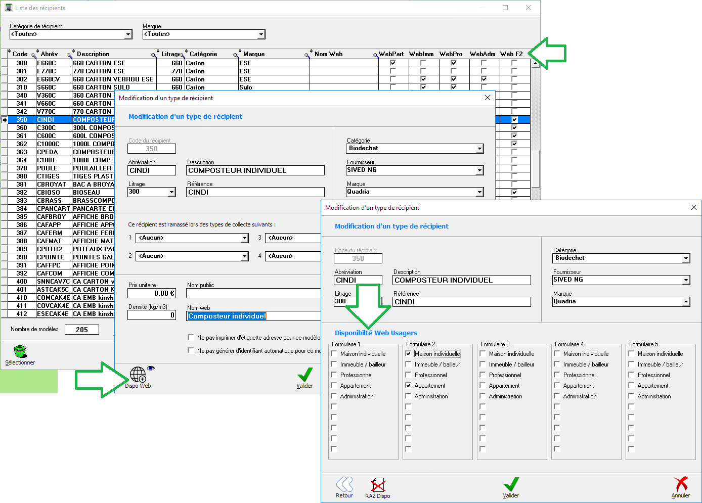Enable Professionnel checkbox in Formulaire 1

(334, 375)
